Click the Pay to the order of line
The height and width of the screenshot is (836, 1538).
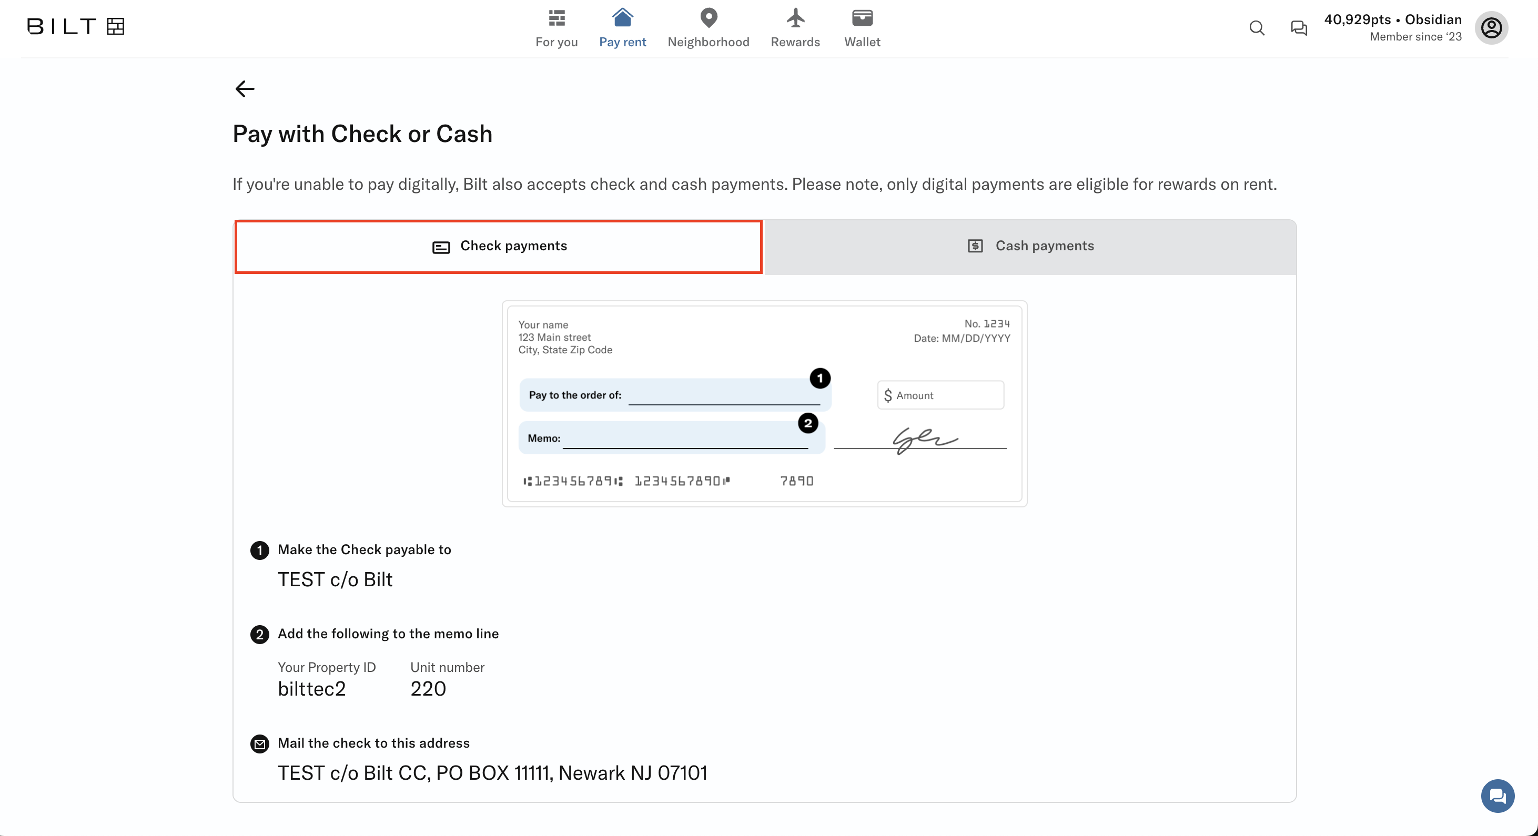pos(675,395)
